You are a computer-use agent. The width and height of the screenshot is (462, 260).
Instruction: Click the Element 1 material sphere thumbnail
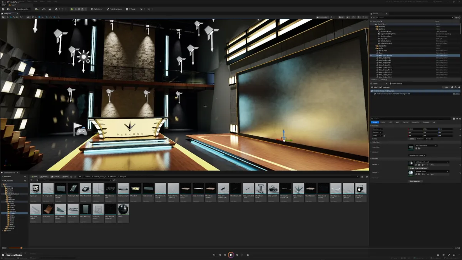(x=411, y=173)
